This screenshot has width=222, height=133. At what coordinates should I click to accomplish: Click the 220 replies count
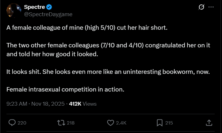[22, 123]
